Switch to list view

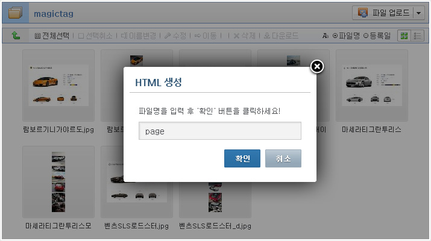point(417,36)
